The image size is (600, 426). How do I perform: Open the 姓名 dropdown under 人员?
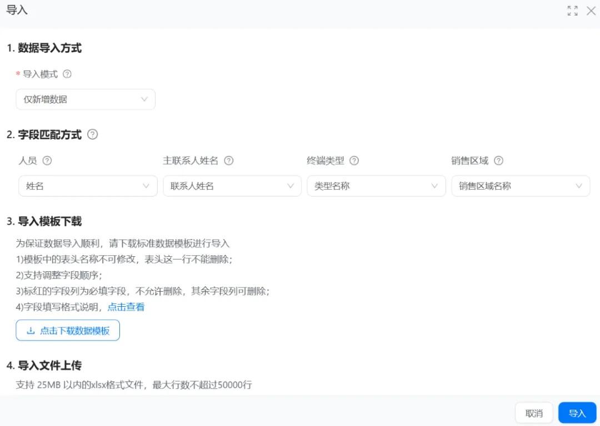pos(87,186)
